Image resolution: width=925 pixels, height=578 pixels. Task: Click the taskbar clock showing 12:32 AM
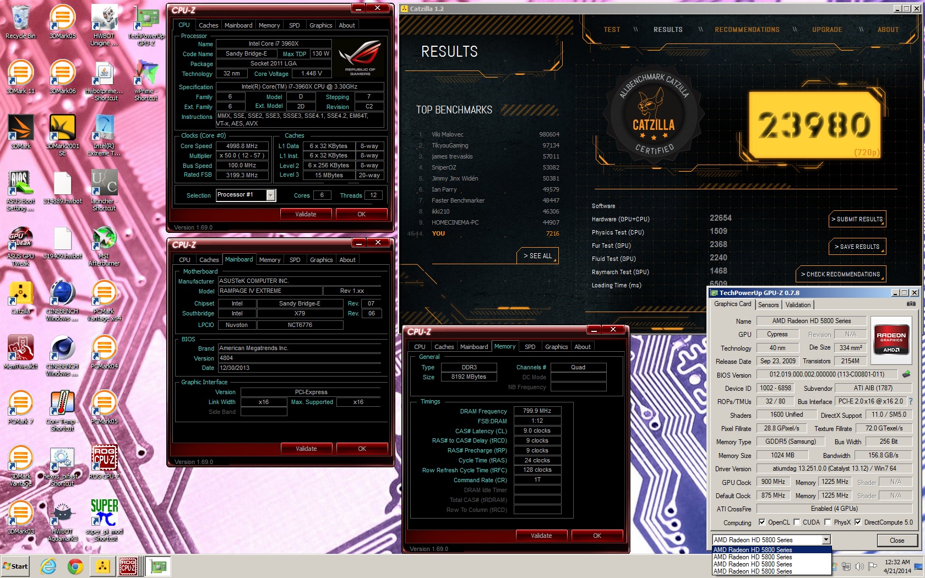tap(897, 566)
